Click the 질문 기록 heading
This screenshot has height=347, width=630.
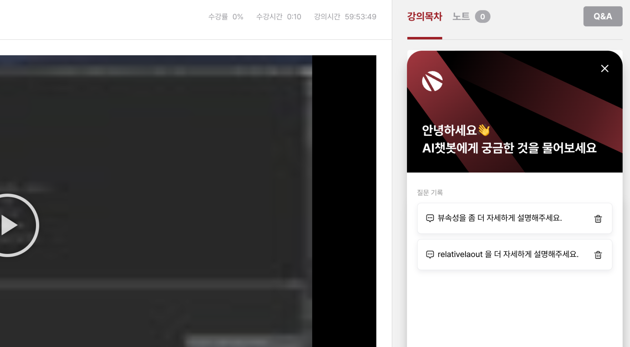point(430,192)
